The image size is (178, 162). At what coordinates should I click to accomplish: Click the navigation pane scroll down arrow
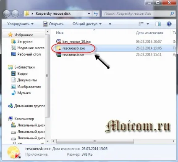[x=47, y=141]
